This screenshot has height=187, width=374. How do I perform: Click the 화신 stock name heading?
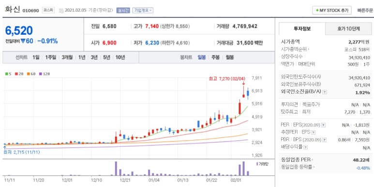pyautogui.click(x=13, y=10)
